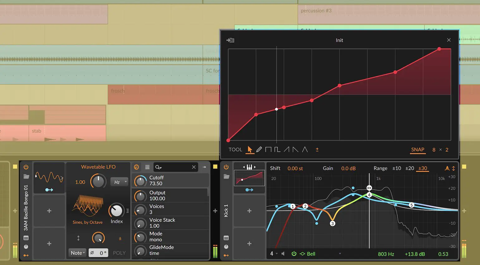Image resolution: width=480 pixels, height=265 pixels.
Task: Click the modulator routing arrow under Wavetable LFO
Action: 49,190
